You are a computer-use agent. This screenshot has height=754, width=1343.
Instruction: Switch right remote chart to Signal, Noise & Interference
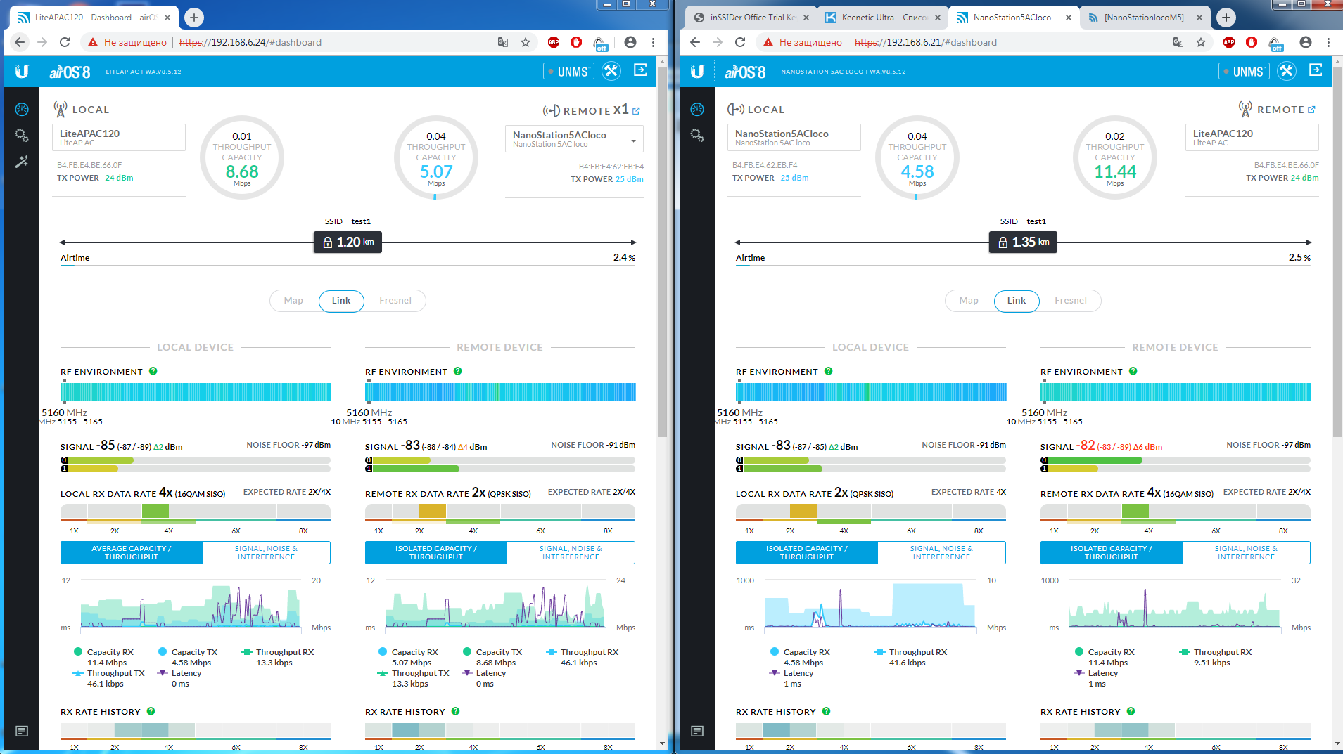click(1246, 552)
